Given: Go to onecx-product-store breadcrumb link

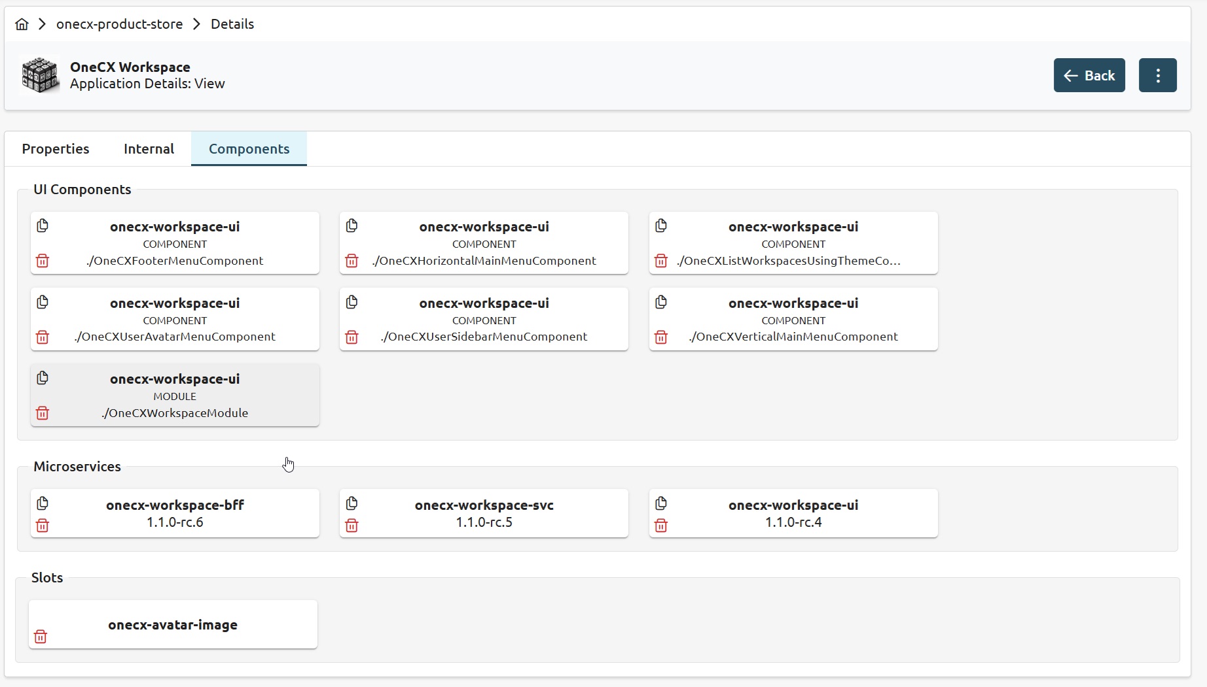Looking at the screenshot, I should tap(119, 24).
